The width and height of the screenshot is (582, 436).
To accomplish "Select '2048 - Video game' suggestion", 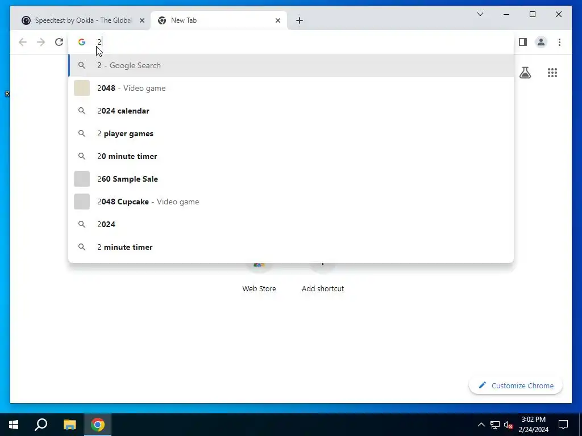I will click(x=292, y=88).
